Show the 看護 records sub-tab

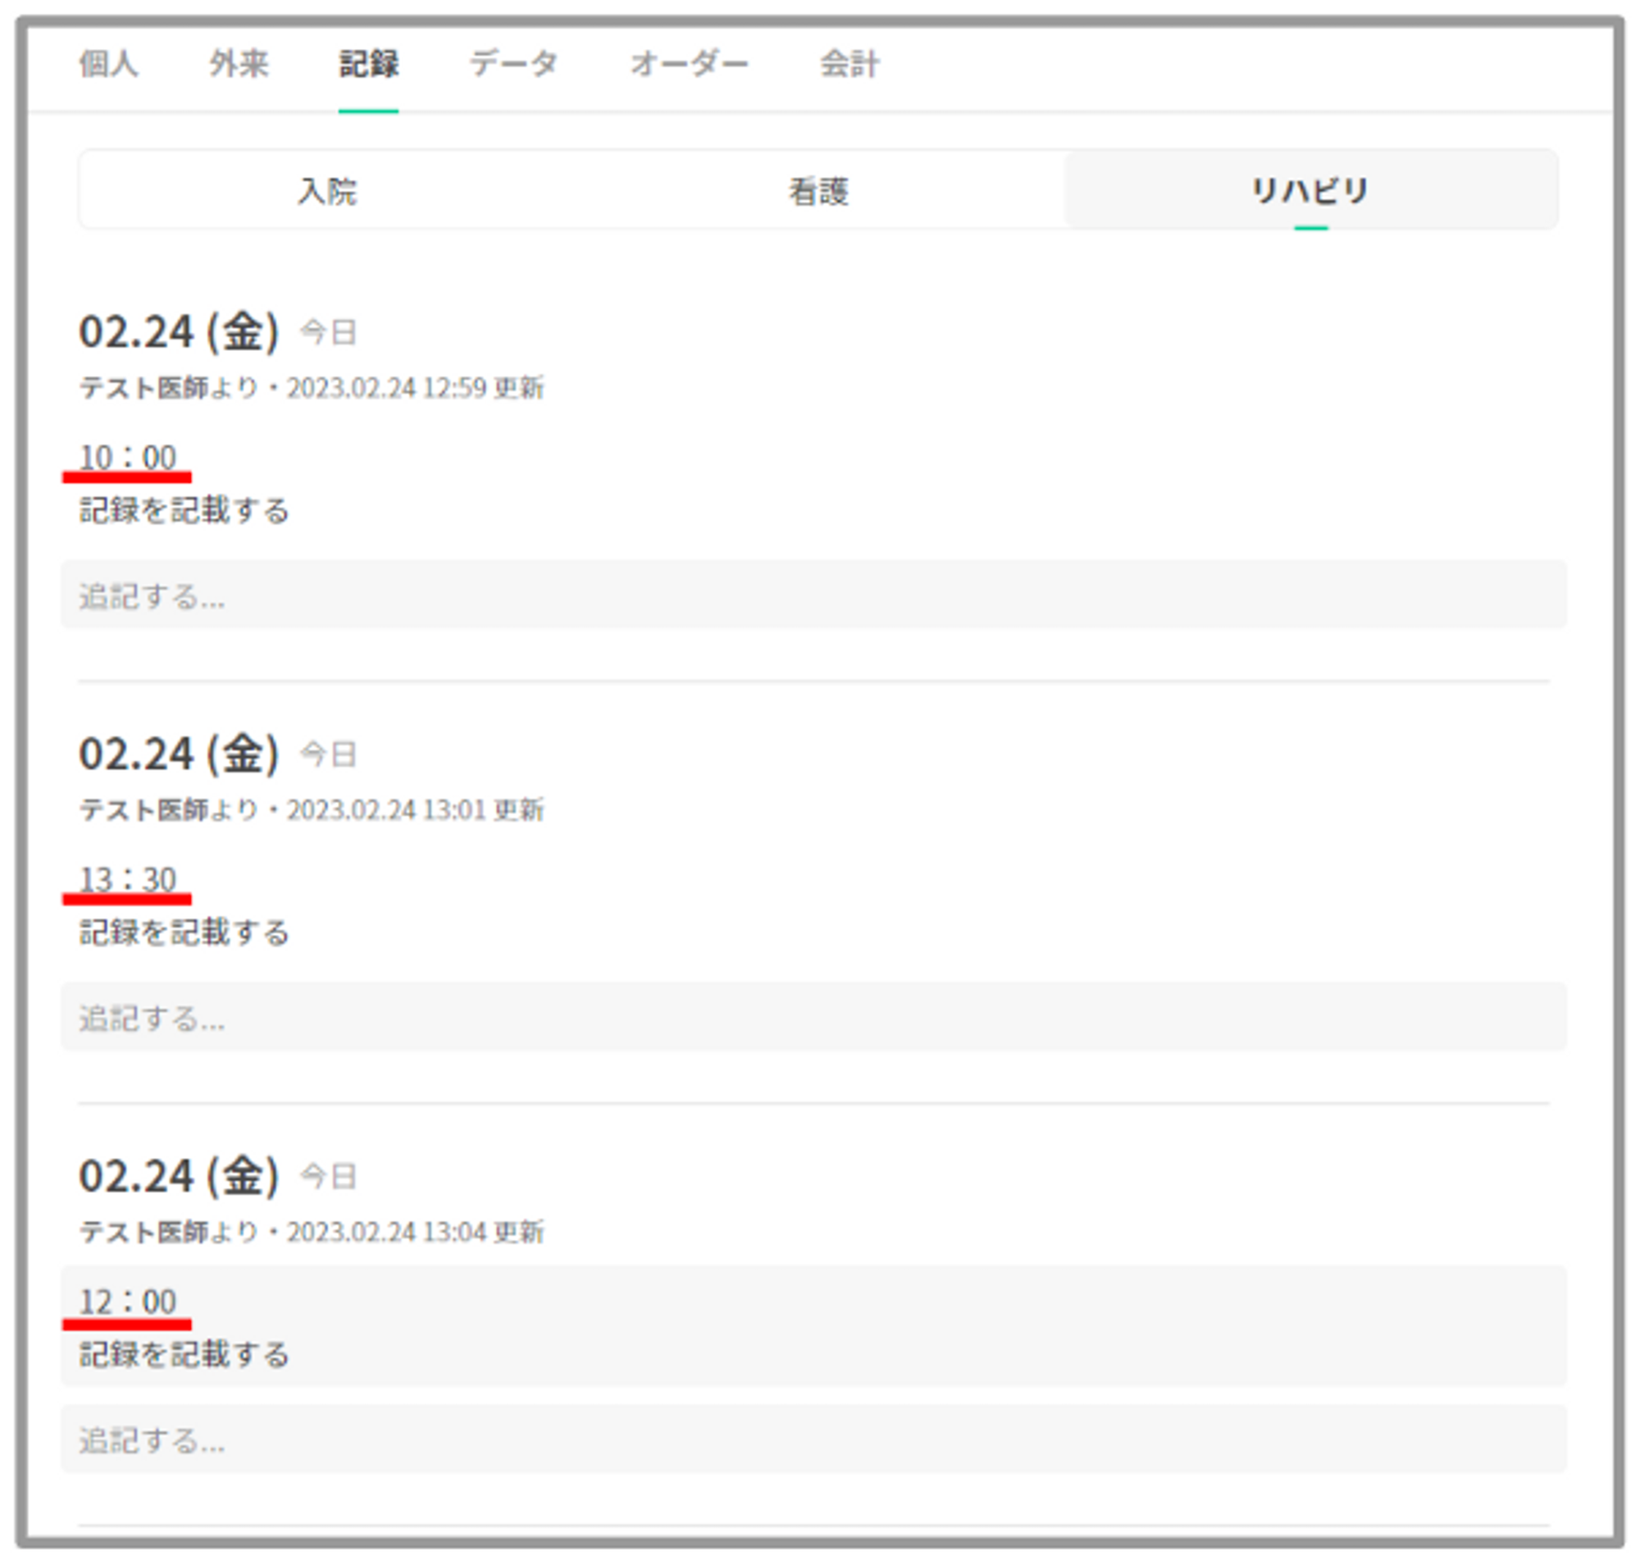point(818,191)
